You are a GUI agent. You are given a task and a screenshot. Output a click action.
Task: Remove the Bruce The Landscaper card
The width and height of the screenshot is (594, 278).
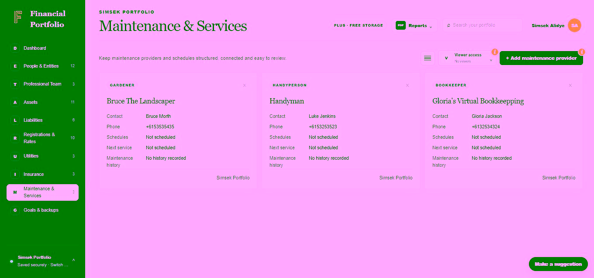[245, 86]
